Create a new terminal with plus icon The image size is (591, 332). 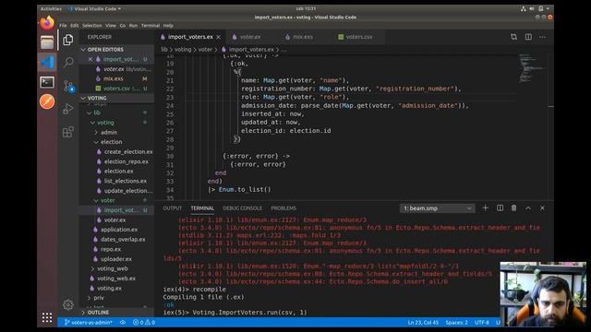tap(485, 207)
